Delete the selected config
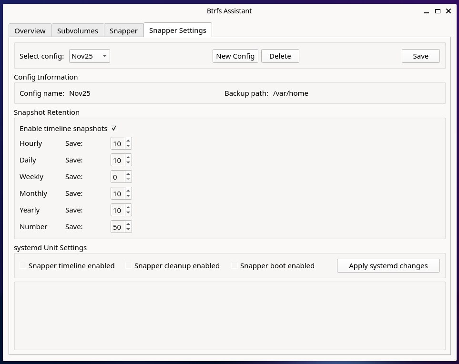This screenshot has height=364, width=459. click(x=280, y=56)
